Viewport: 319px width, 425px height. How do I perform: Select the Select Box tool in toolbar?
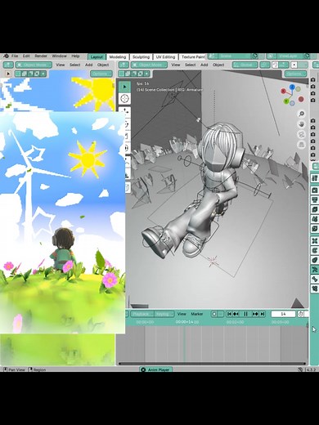click(x=124, y=87)
